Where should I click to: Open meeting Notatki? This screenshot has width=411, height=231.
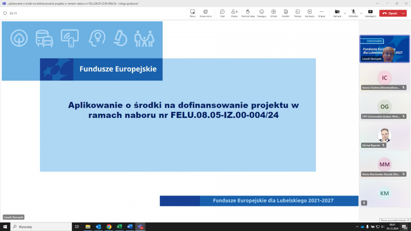pos(285,13)
